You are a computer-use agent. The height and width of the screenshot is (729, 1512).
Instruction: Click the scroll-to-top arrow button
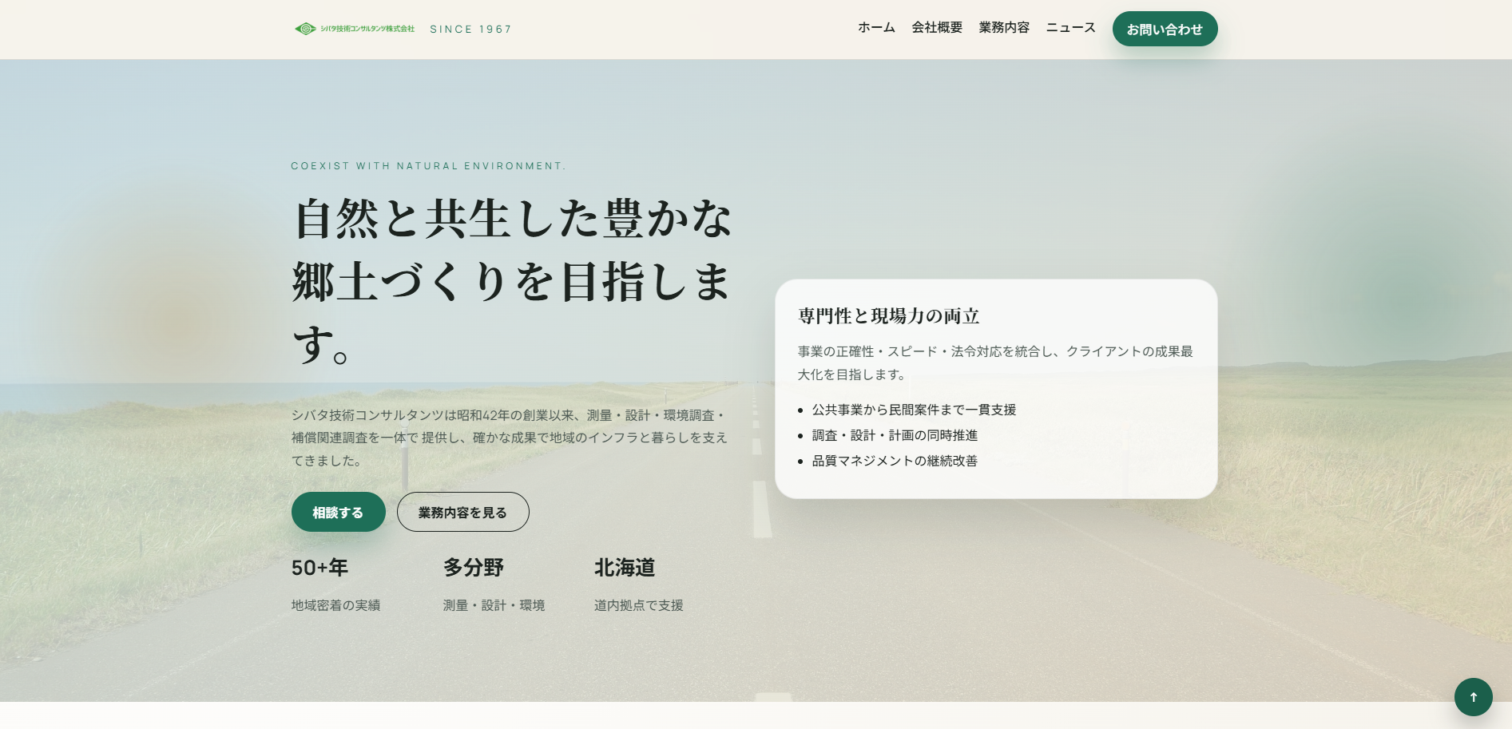[x=1473, y=697]
